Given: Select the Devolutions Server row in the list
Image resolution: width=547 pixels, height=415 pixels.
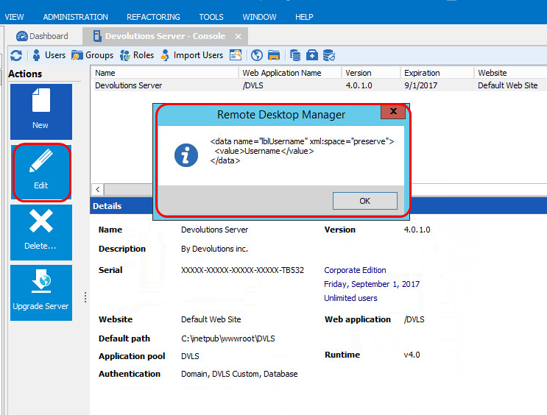Looking at the screenshot, I should tap(320, 85).
